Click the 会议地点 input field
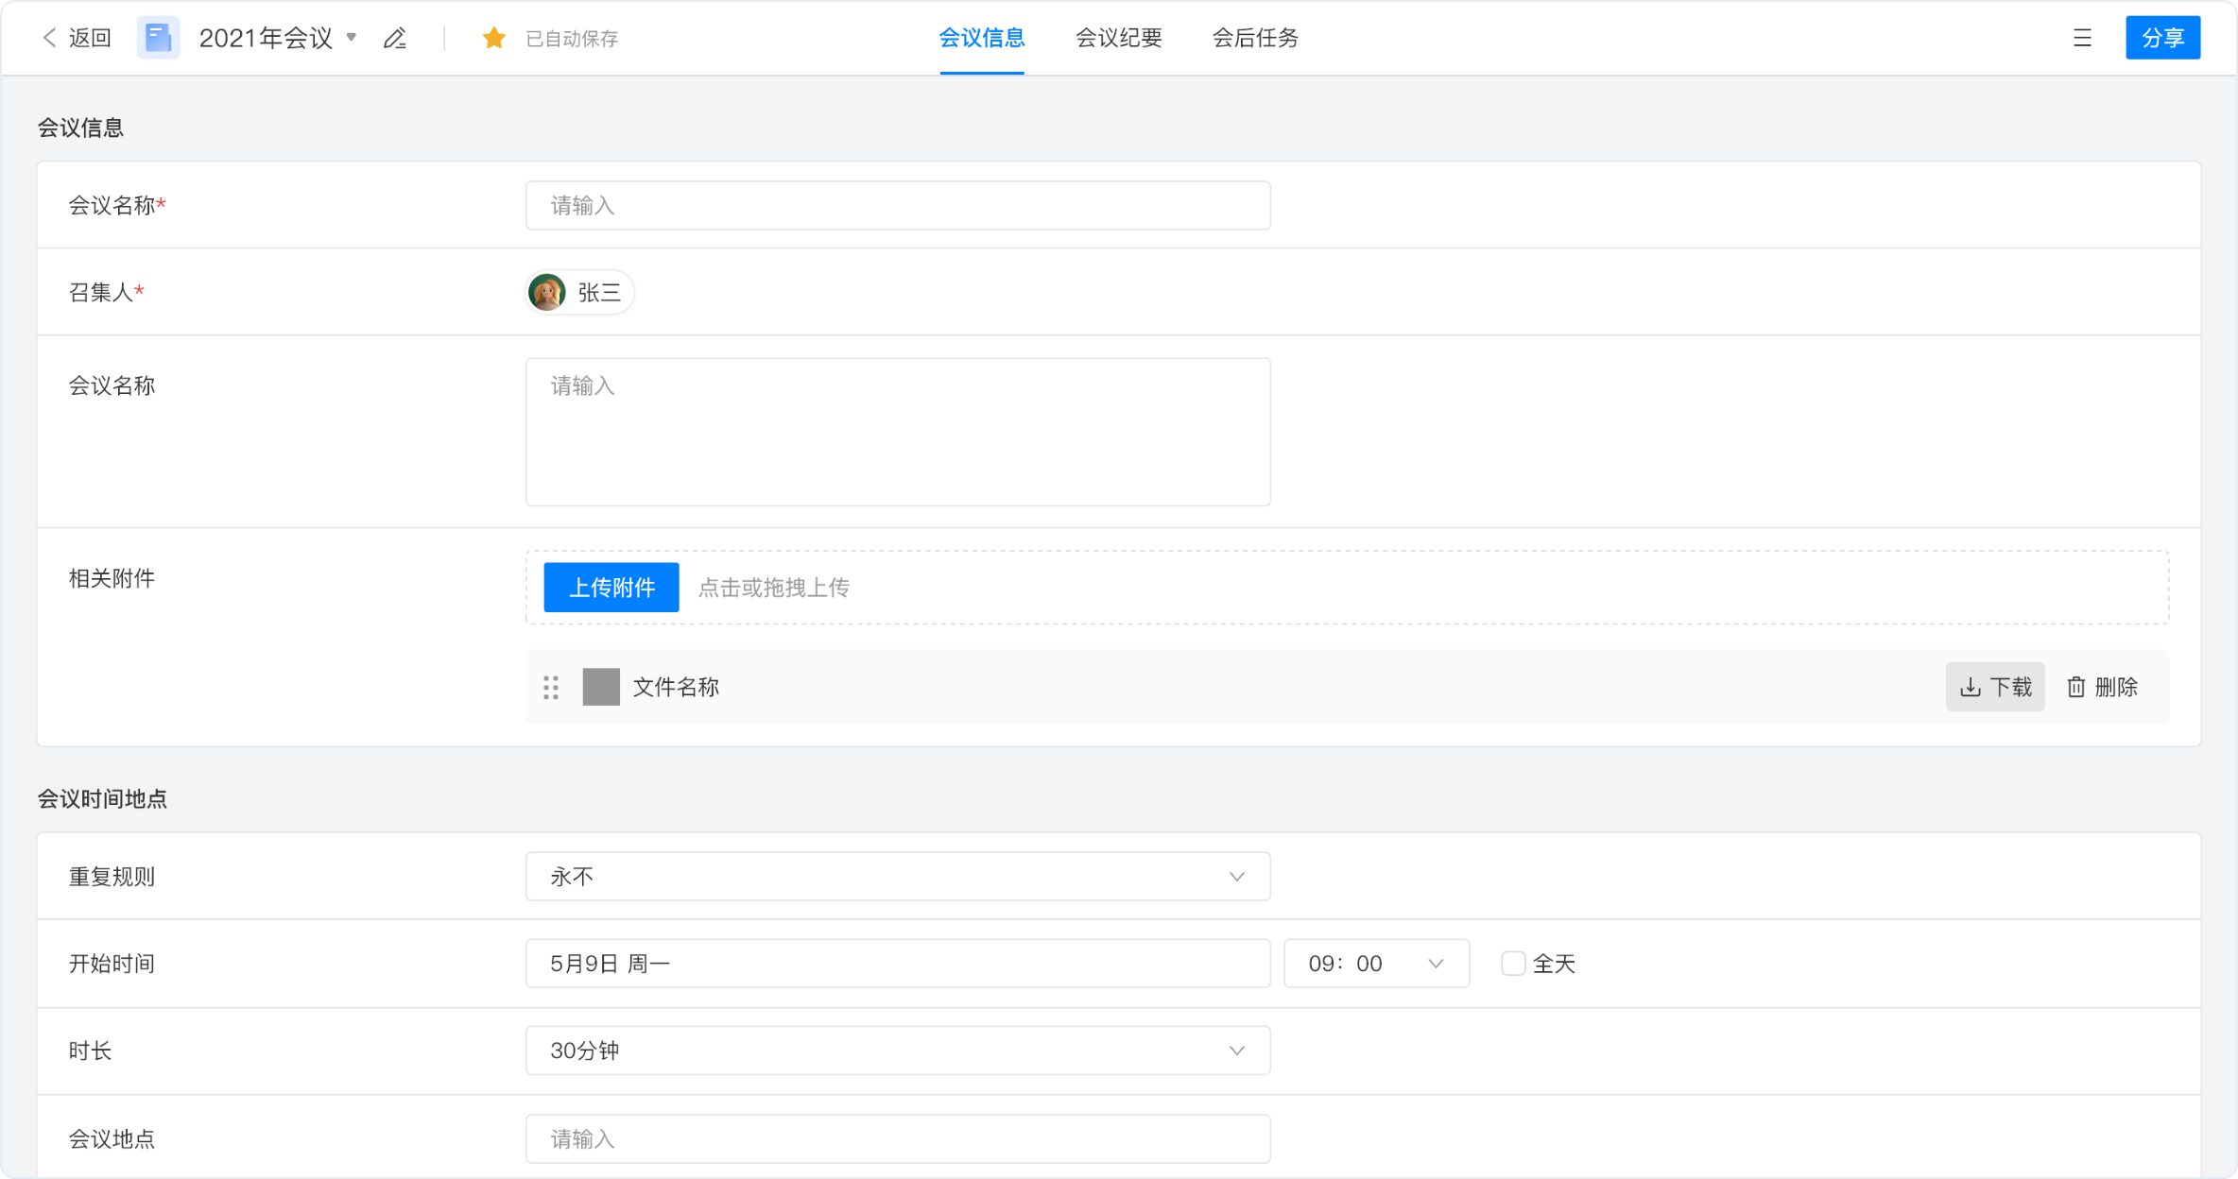The height and width of the screenshot is (1179, 2238). coord(897,1138)
